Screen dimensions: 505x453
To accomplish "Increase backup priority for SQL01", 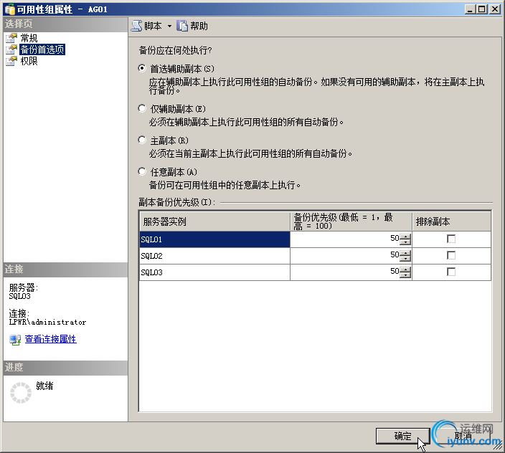I will coord(405,237).
